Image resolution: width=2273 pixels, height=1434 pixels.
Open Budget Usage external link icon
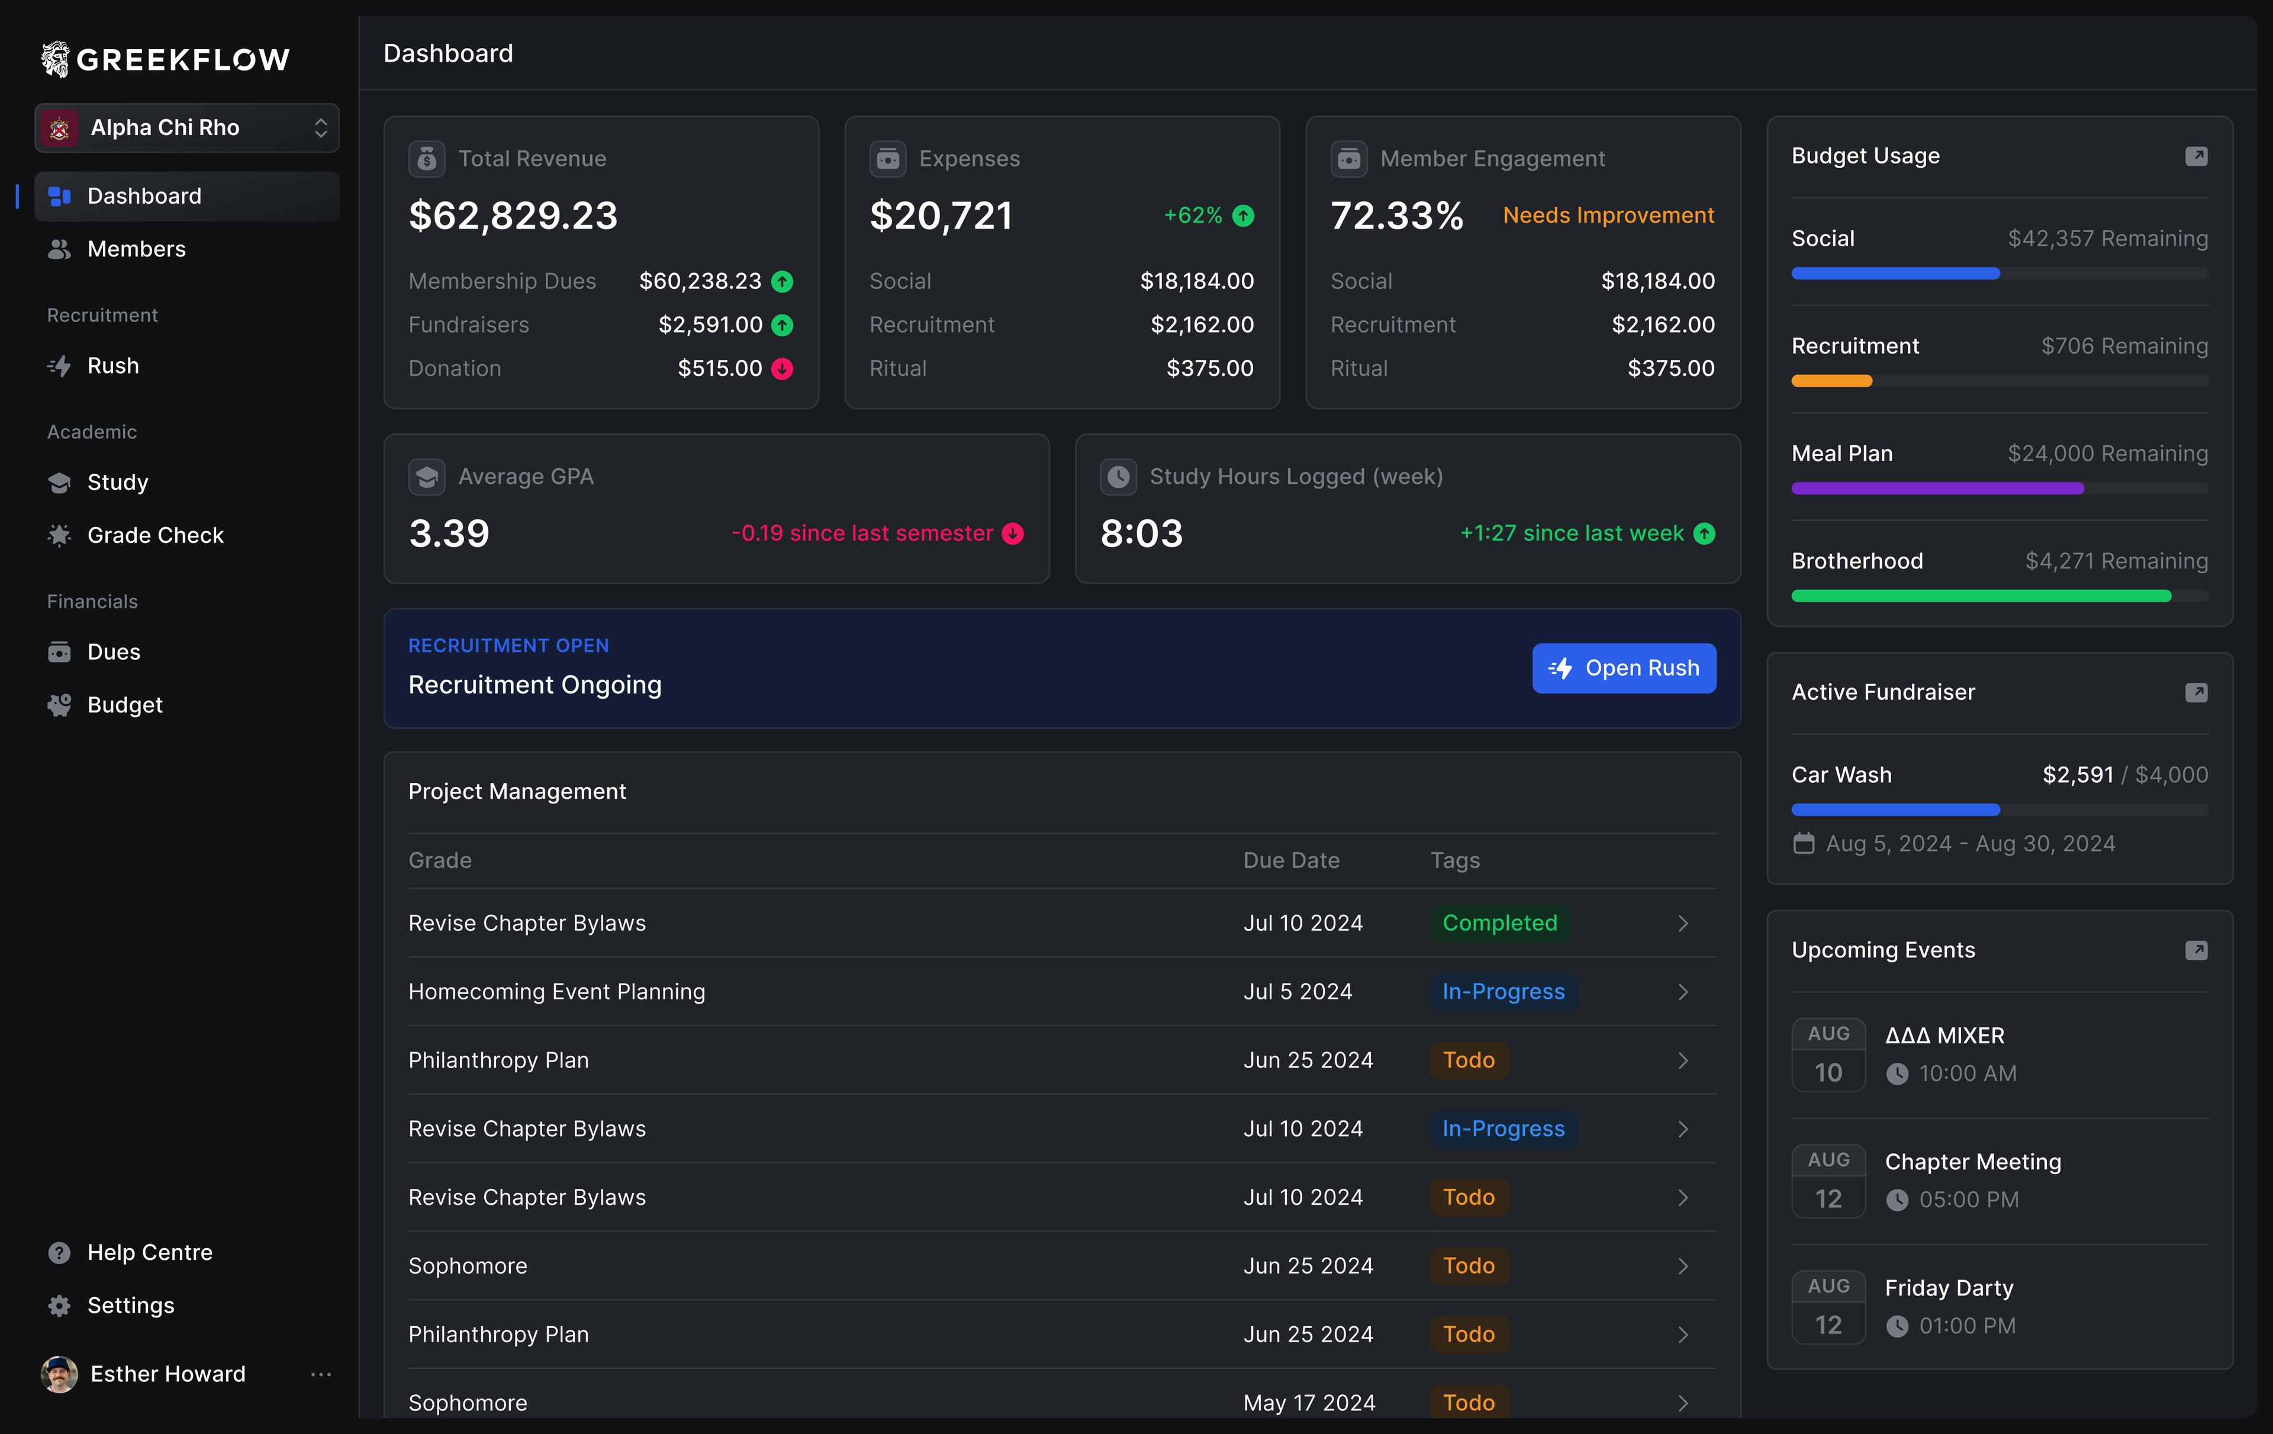click(2195, 156)
